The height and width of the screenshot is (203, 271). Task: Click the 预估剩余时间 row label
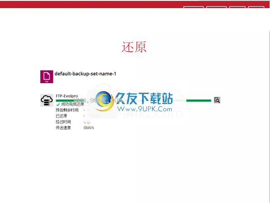point(67,110)
